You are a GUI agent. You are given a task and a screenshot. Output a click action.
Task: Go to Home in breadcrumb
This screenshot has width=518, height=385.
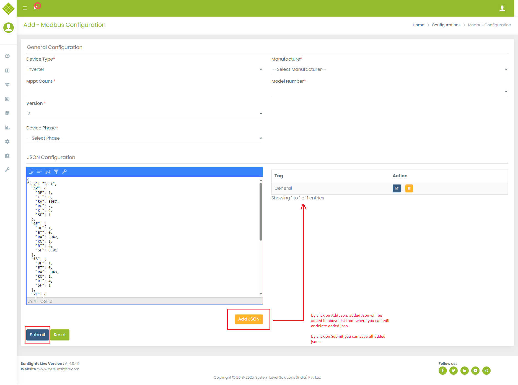(418, 25)
